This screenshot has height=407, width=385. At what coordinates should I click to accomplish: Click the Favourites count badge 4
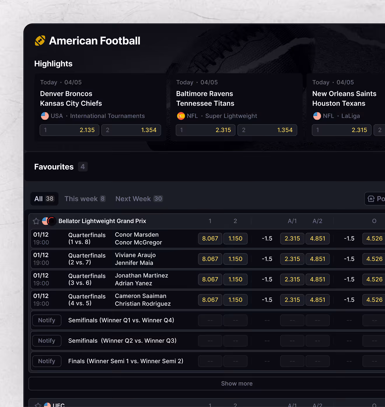coord(83,167)
